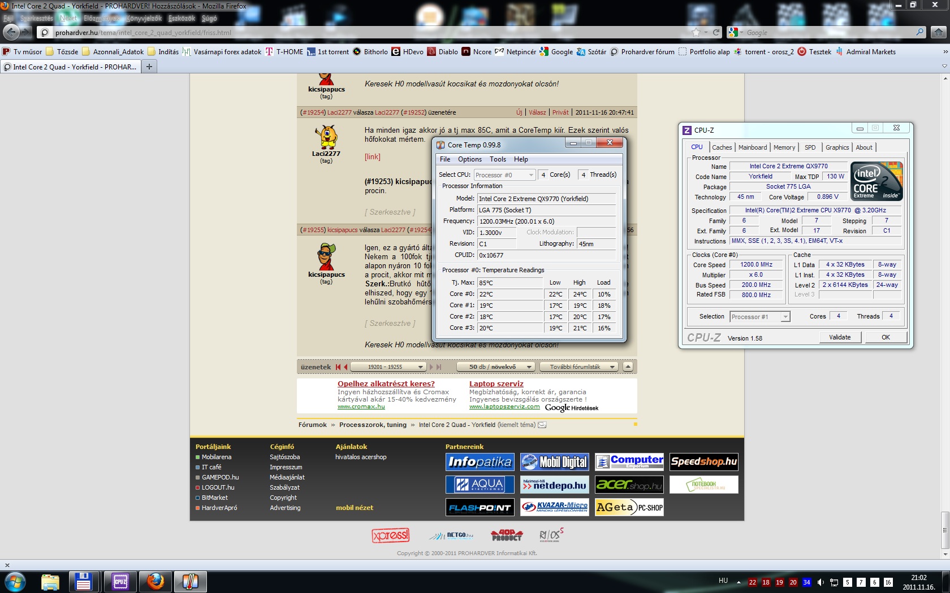Open the Ncore bookmark
The width and height of the screenshot is (950, 593).
coord(477,52)
